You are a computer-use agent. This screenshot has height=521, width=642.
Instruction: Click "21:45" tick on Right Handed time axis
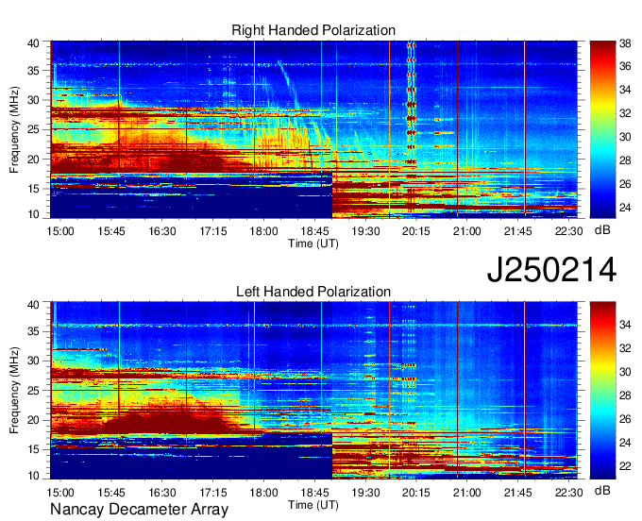[x=517, y=231]
